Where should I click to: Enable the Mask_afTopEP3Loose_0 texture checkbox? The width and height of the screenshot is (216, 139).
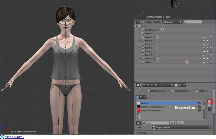pos(200,110)
